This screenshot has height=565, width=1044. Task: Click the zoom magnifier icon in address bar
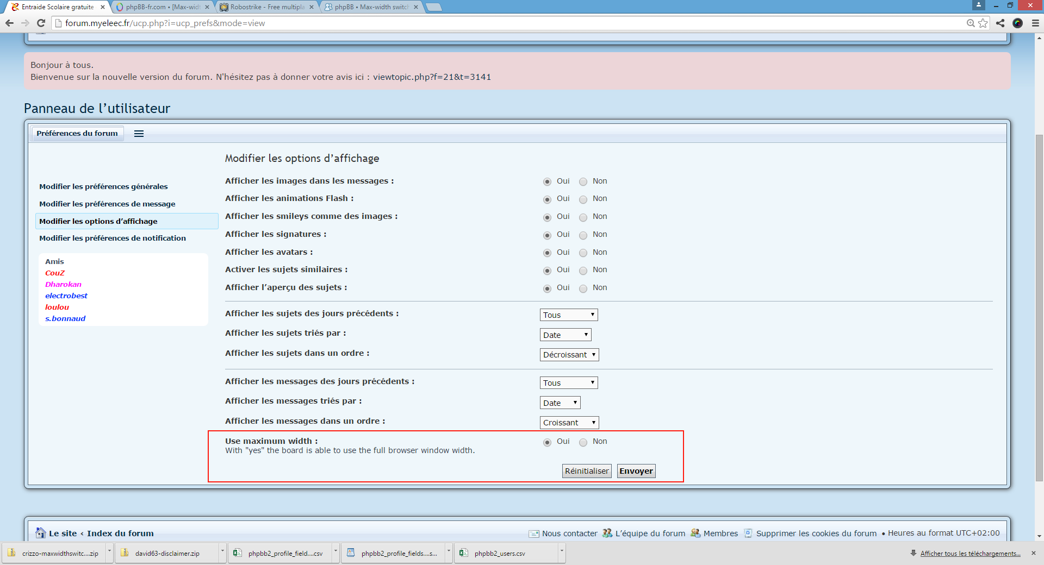[x=971, y=23]
